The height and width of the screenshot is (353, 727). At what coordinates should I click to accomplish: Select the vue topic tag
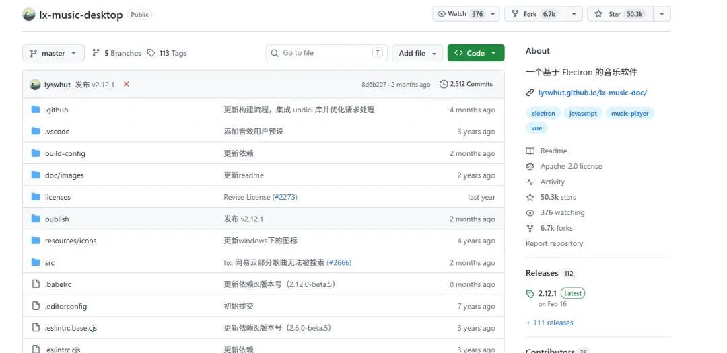(x=536, y=128)
